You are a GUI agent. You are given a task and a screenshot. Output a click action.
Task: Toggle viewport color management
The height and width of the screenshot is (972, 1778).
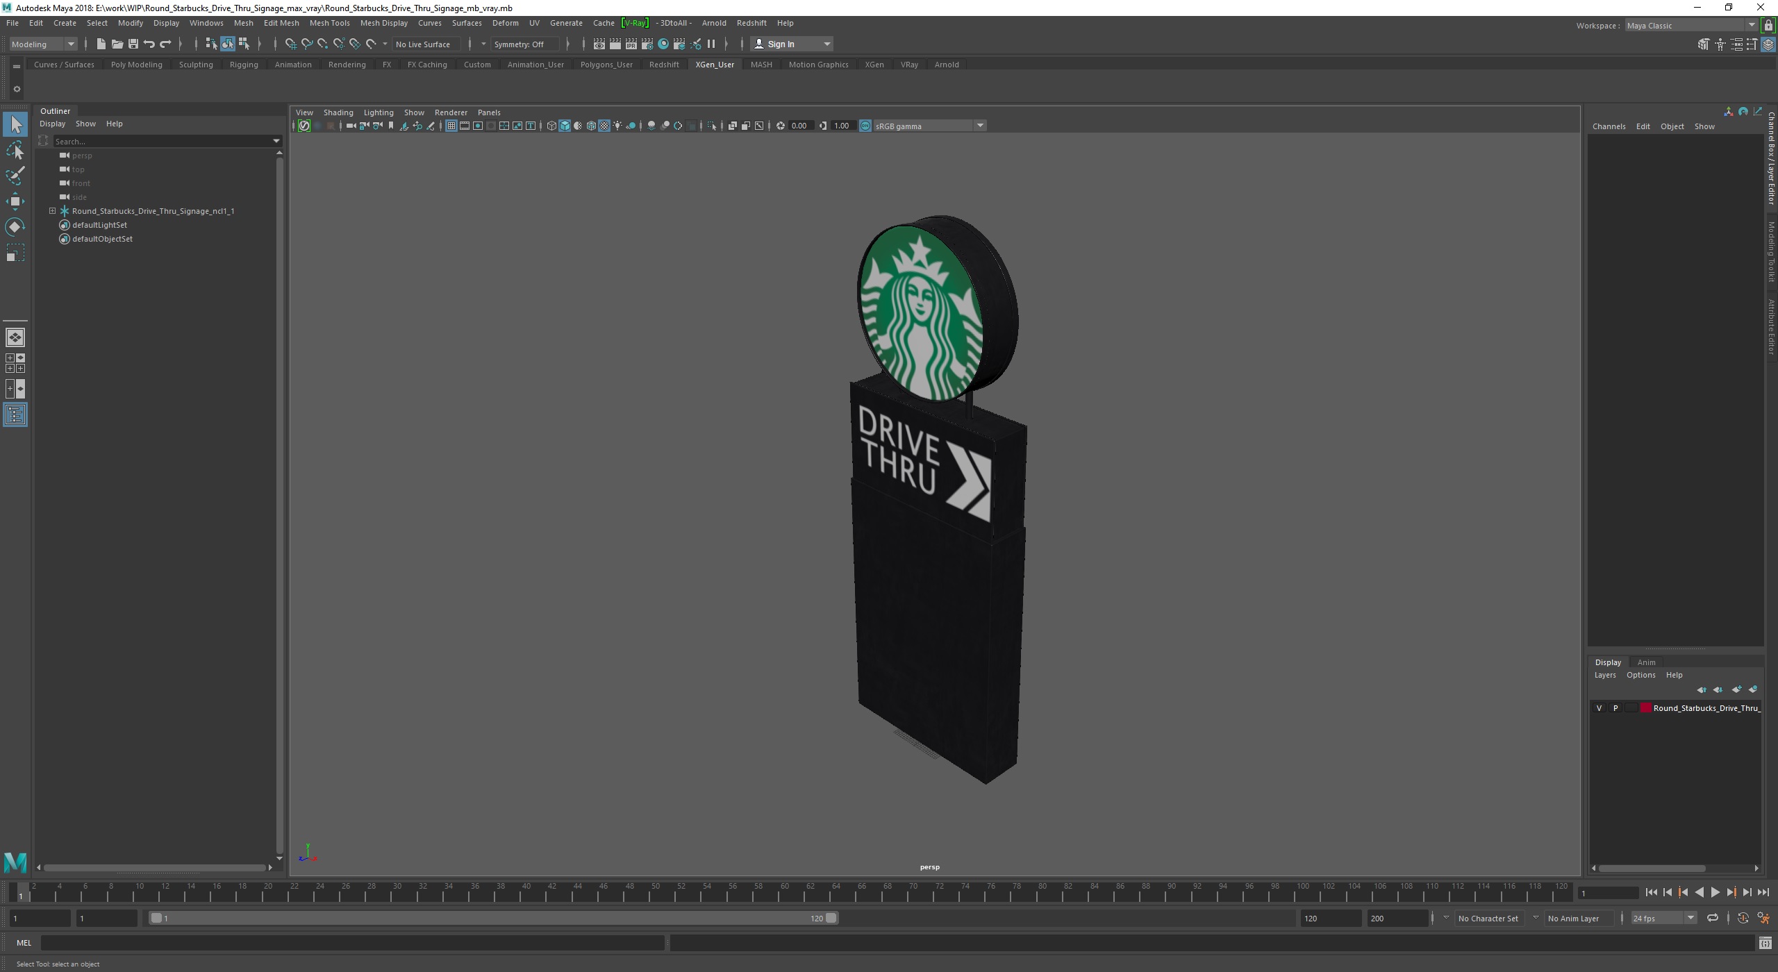pyautogui.click(x=865, y=126)
